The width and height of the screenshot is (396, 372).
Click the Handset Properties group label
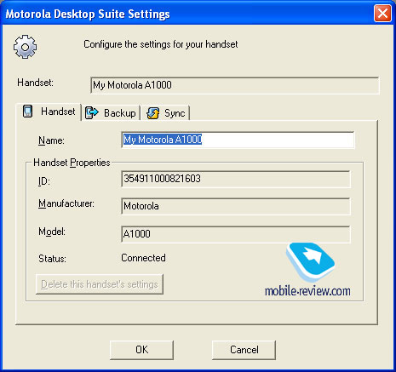tap(72, 163)
